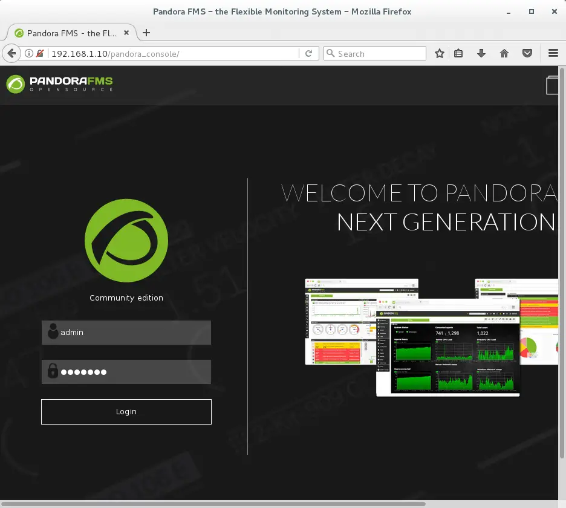Click the password field
The width and height of the screenshot is (566, 508).
pyautogui.click(x=126, y=372)
